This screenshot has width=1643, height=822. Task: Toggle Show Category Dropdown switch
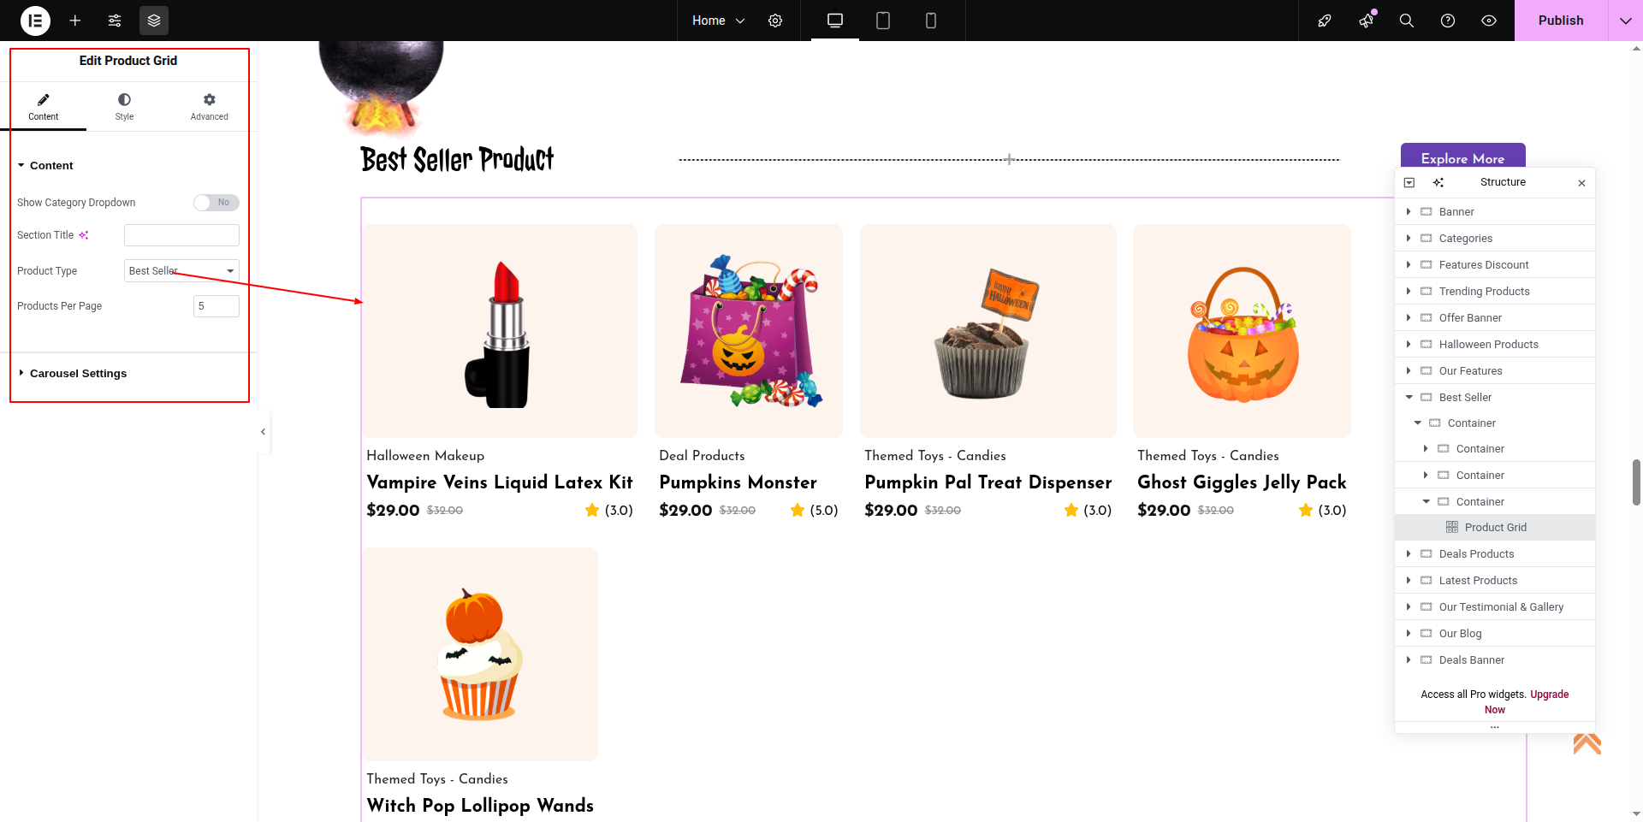tap(216, 203)
